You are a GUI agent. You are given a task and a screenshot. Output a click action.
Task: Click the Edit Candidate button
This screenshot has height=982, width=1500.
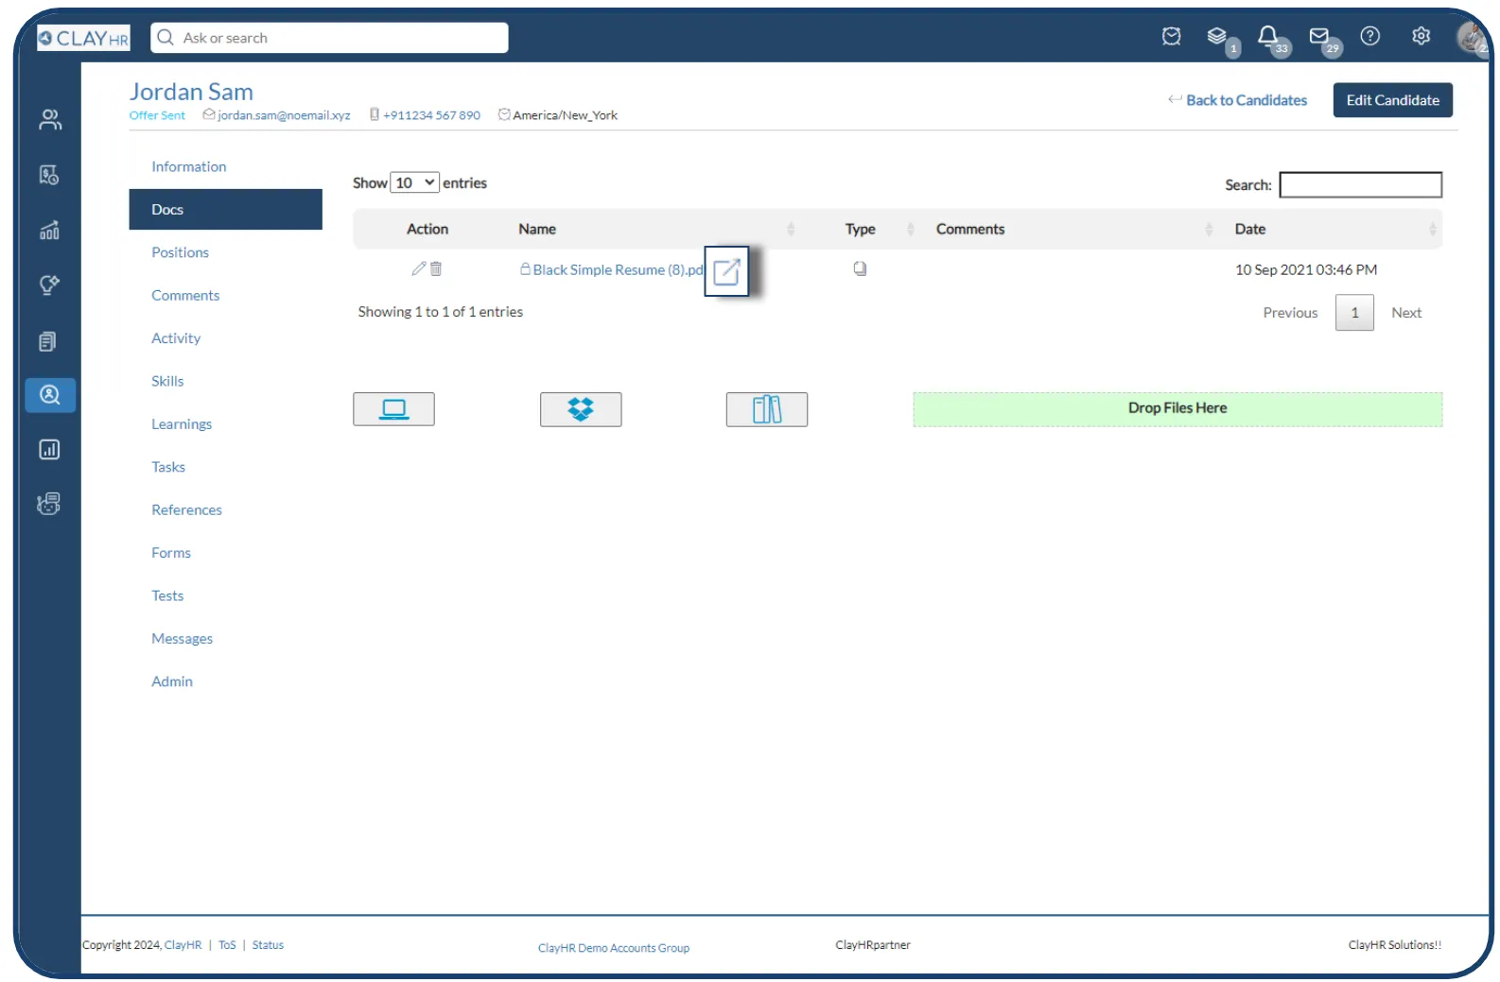pyautogui.click(x=1392, y=100)
